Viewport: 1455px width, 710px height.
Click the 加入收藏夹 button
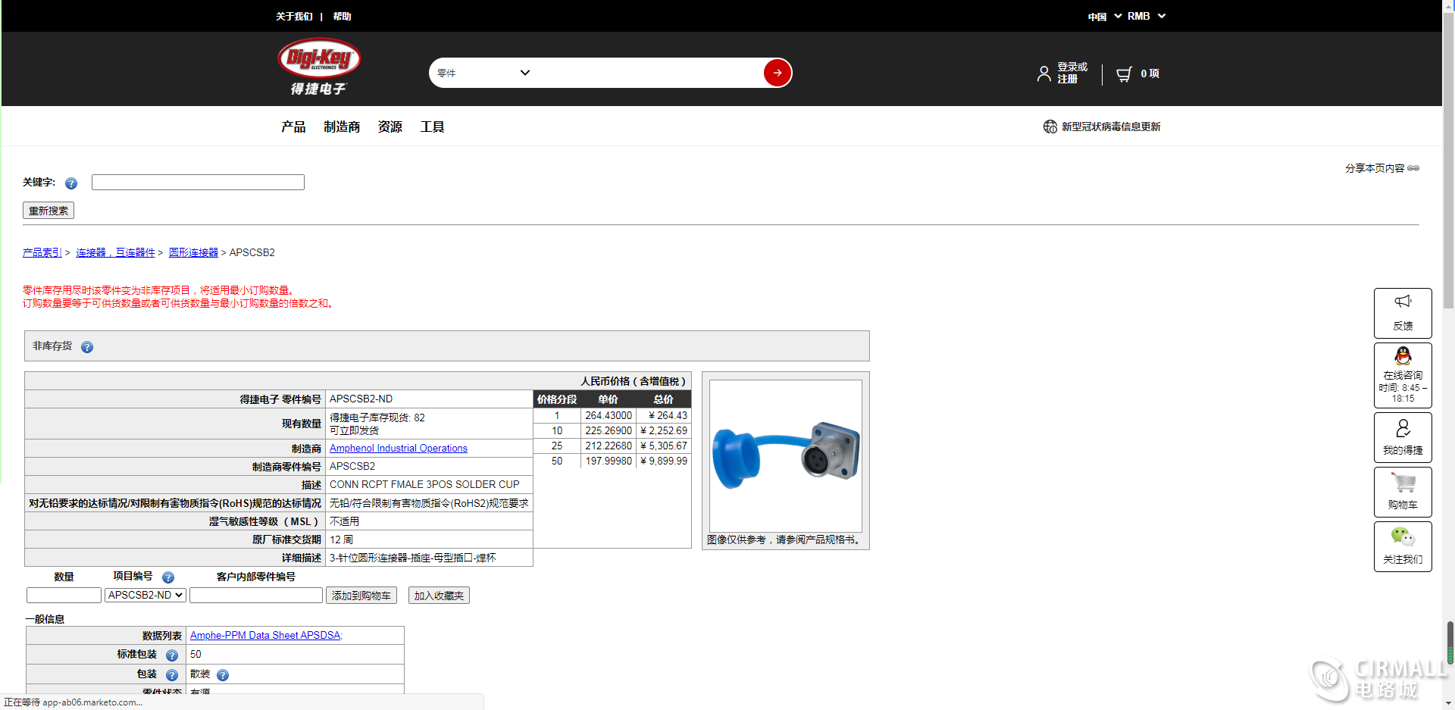click(439, 596)
